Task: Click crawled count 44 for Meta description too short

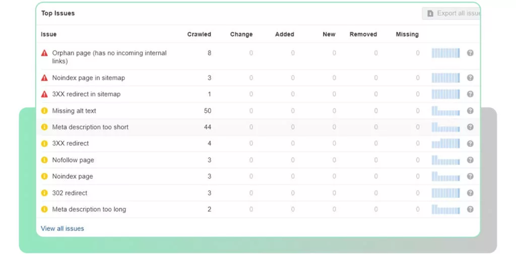Action: point(207,127)
